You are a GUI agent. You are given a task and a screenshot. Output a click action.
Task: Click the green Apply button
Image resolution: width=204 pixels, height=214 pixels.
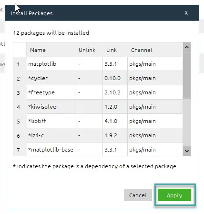coord(174,195)
